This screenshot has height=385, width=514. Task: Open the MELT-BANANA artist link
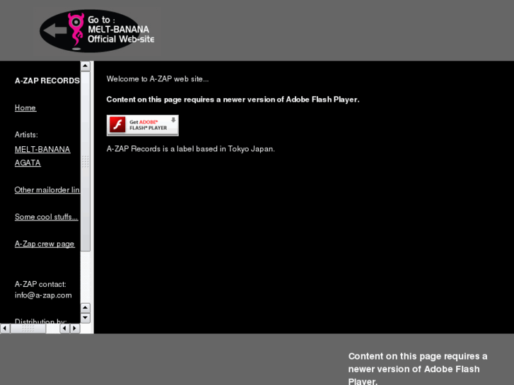(x=42, y=150)
